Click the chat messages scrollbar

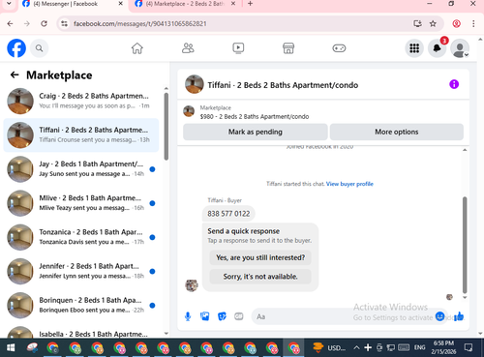point(465,245)
